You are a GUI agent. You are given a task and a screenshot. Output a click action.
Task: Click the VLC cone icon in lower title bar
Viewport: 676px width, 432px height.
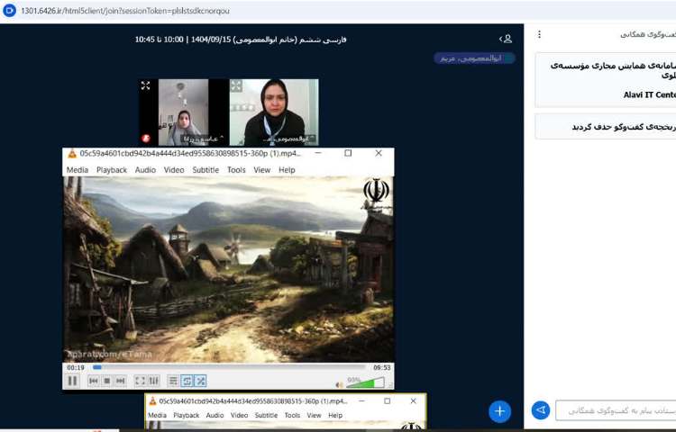click(x=152, y=401)
